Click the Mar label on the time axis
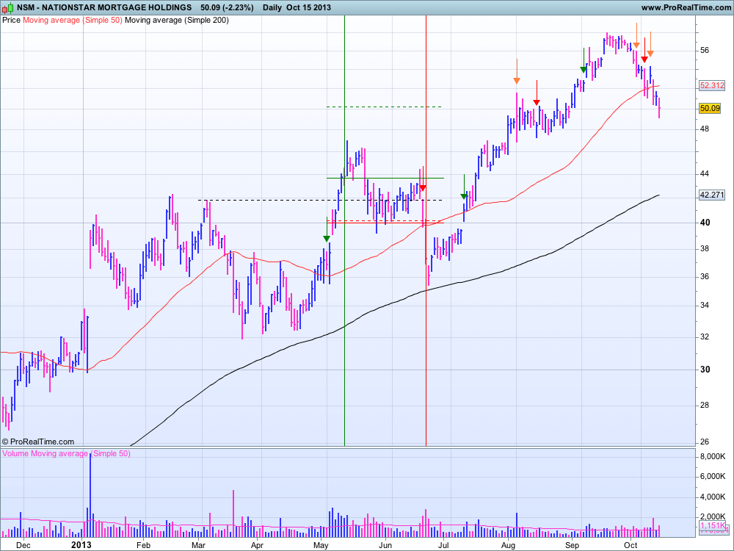734x551 pixels. click(199, 545)
